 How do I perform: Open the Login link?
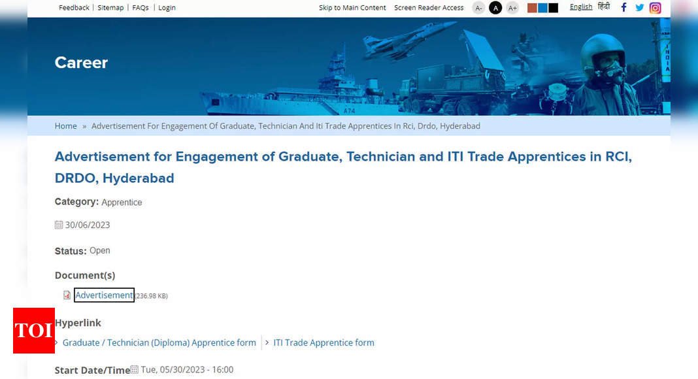click(167, 8)
